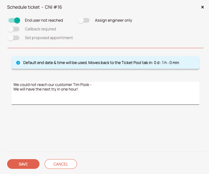Close the Schedule ticket dialog
Screen dimensions: 209x174
(x=202, y=7)
